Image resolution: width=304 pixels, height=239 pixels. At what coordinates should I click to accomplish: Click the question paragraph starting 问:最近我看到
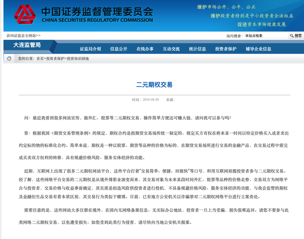[x=127, y=118]
